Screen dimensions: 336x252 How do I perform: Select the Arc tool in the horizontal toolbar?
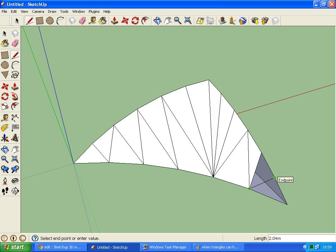point(60,21)
